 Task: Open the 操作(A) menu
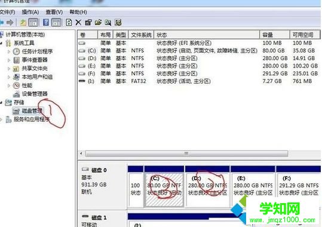click(30, 12)
